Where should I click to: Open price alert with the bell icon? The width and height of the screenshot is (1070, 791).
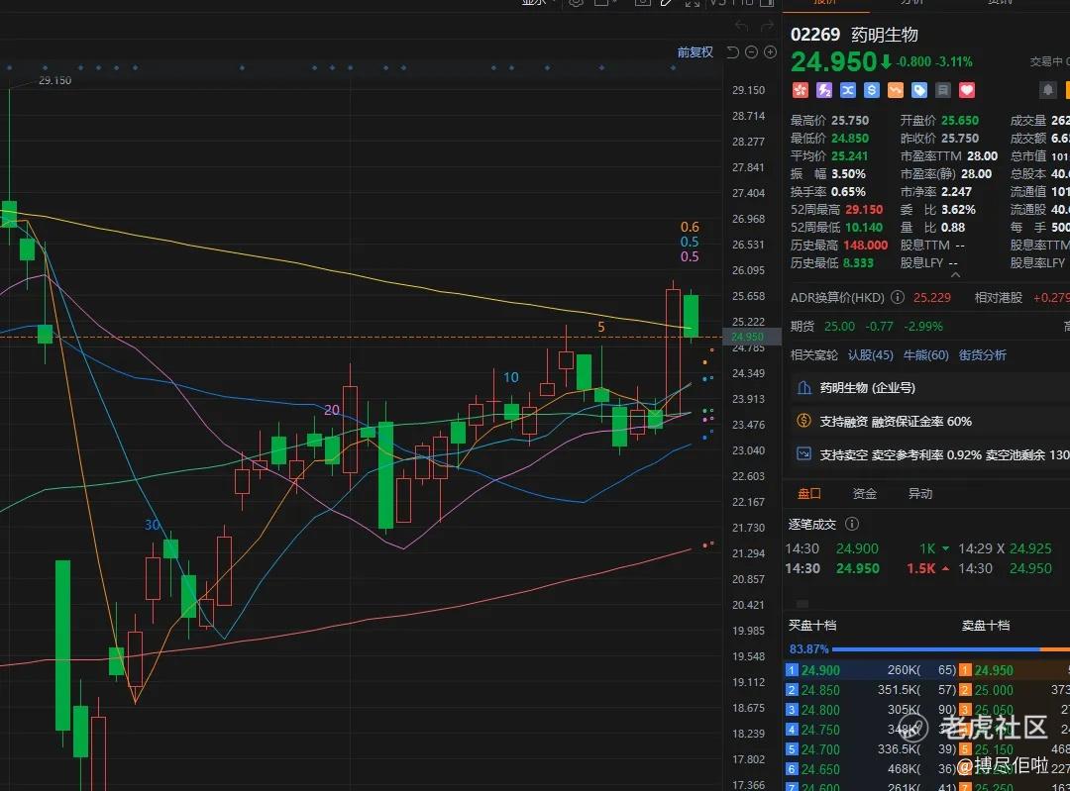click(1047, 90)
